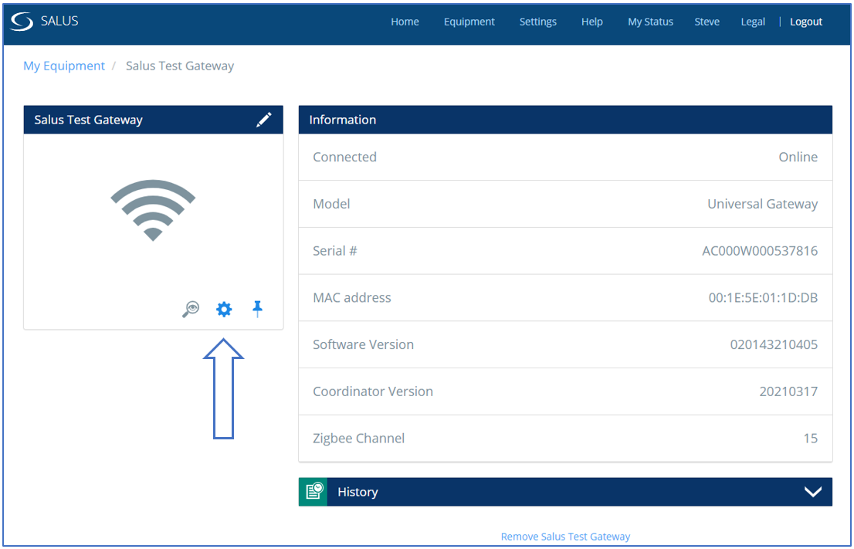Follow the My Equipment breadcrumb
Screen dimensions: 854x549
pyautogui.click(x=64, y=66)
